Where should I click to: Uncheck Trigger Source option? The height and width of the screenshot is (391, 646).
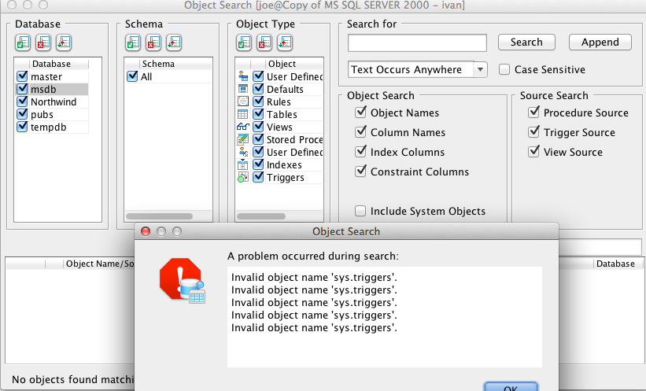tap(533, 132)
